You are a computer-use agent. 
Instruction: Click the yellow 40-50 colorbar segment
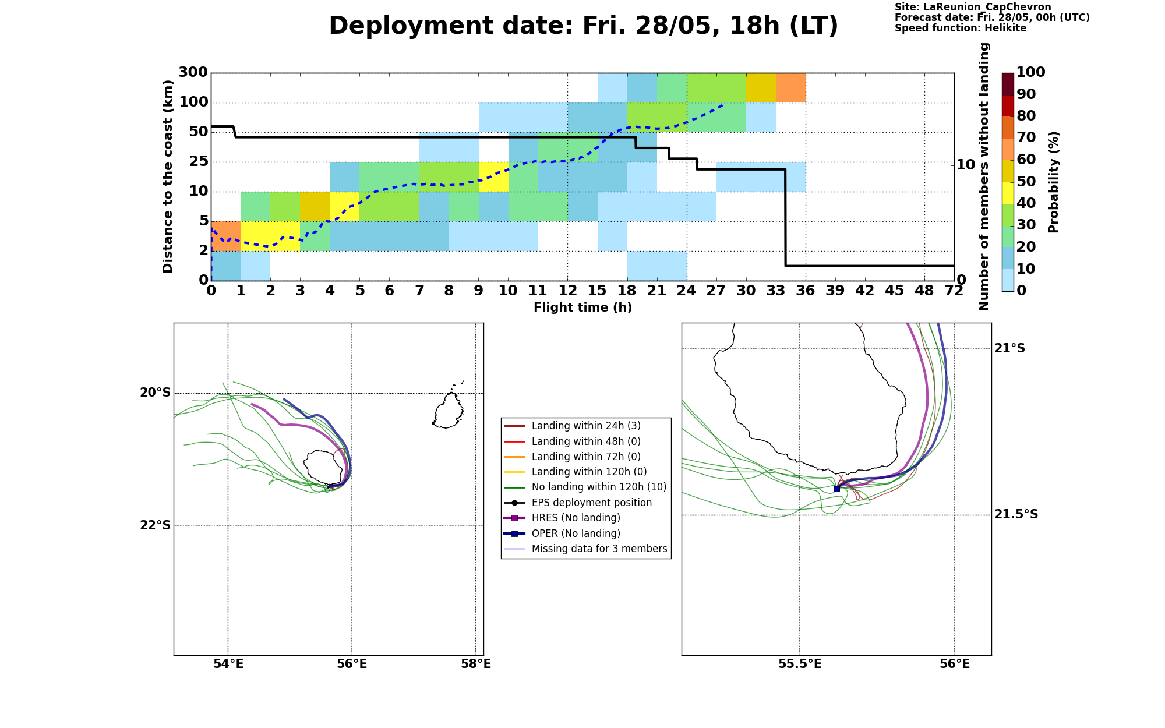[x=1008, y=193]
